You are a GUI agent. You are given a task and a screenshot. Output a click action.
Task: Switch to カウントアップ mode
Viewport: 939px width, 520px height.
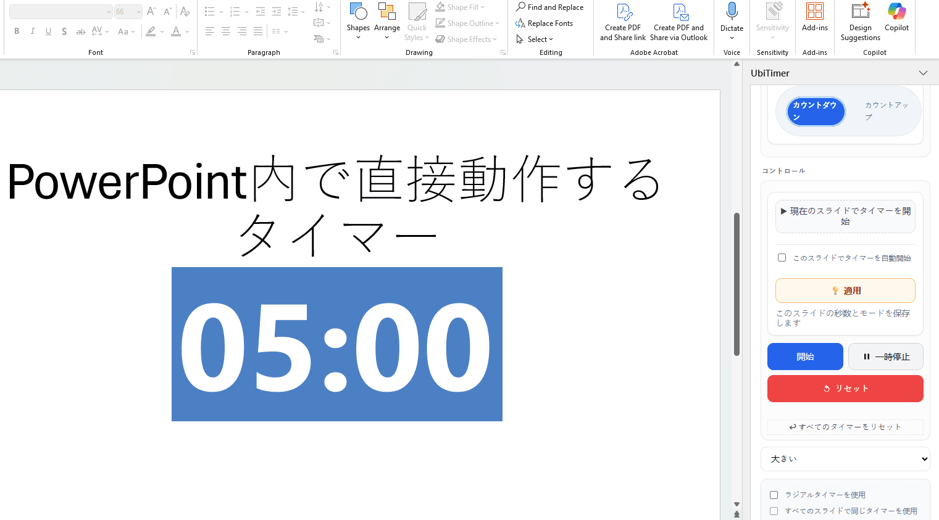tap(886, 111)
